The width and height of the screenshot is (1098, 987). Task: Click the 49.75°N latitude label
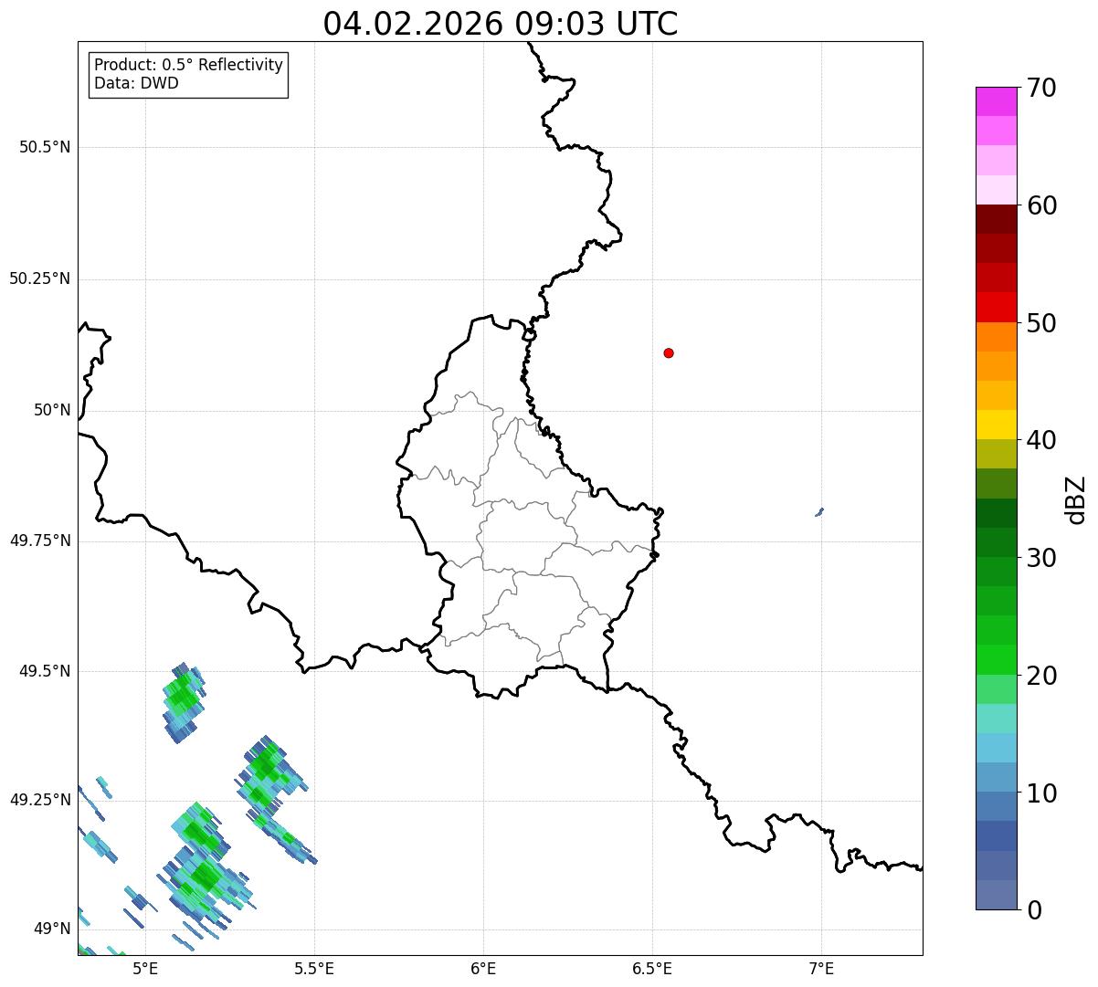coord(40,541)
